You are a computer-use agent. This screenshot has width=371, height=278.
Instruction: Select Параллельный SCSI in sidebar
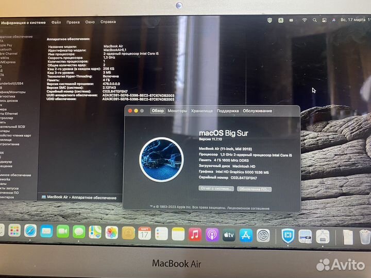(x=12, y=127)
